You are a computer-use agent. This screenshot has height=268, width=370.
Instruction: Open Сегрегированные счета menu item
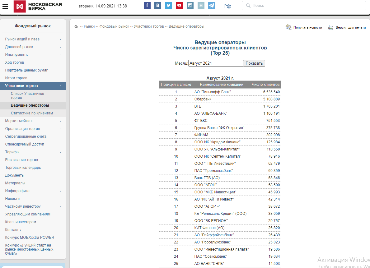click(x=26, y=136)
